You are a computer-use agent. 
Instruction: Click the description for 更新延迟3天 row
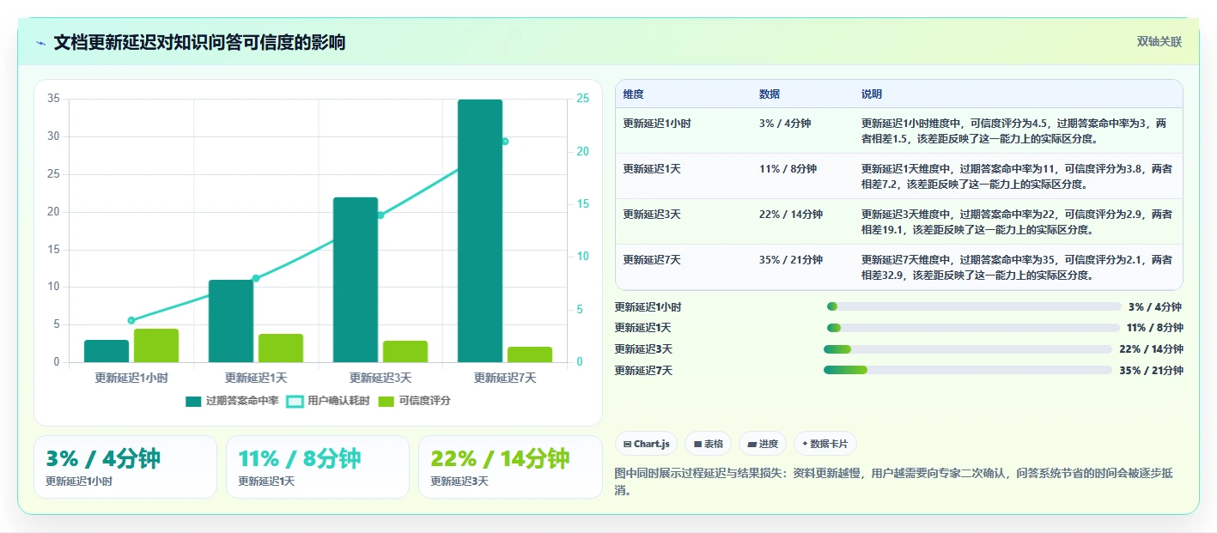(1017, 221)
